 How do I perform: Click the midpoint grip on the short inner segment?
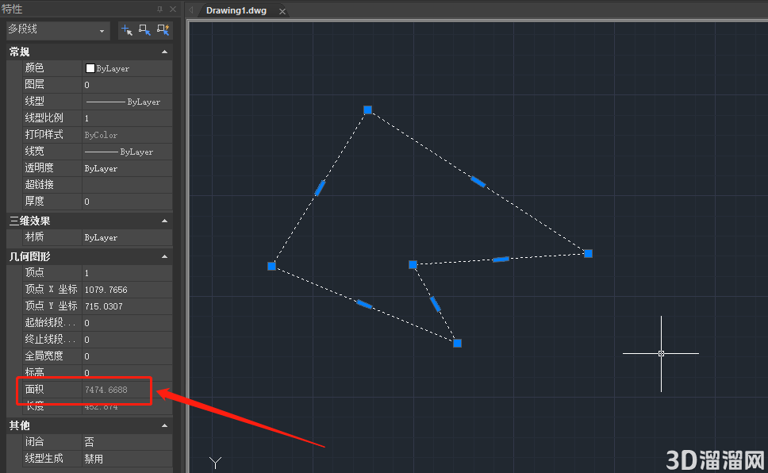(436, 305)
